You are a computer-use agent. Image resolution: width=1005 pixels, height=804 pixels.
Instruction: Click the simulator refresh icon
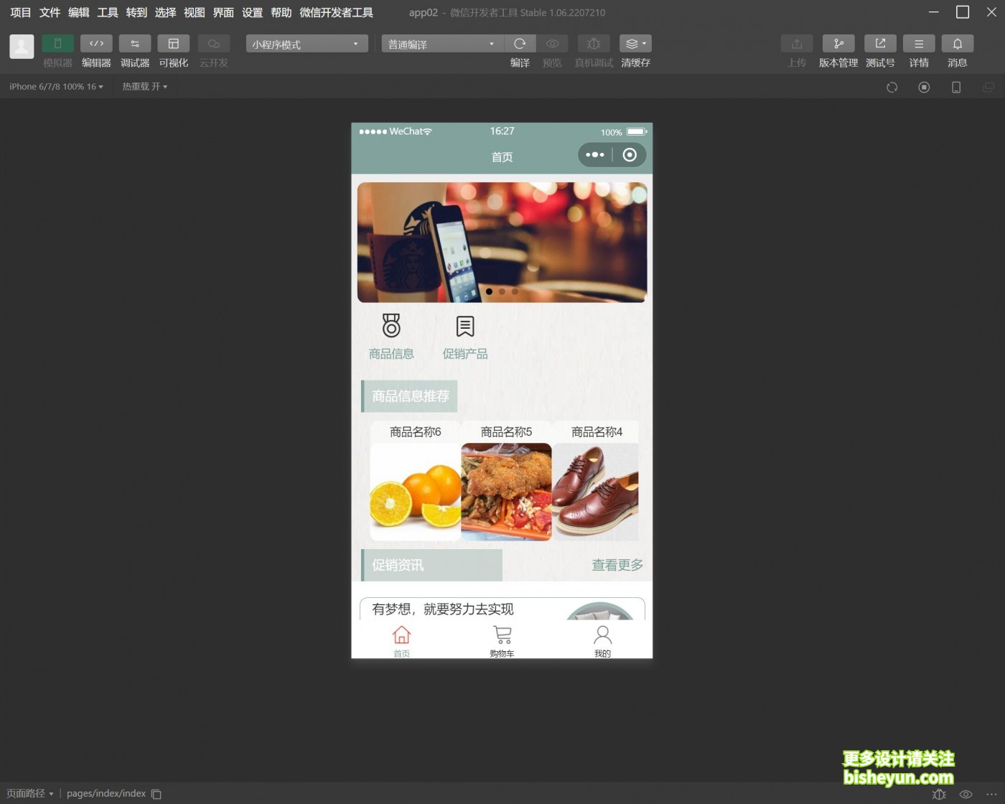(x=892, y=88)
